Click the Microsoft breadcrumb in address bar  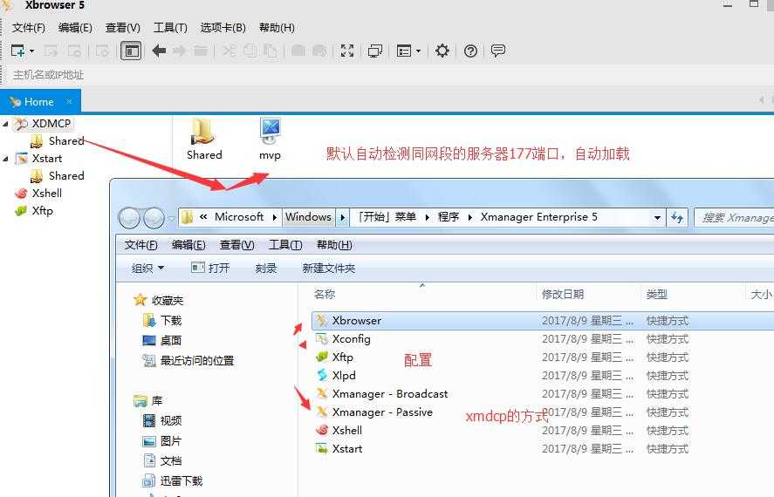coord(239,217)
